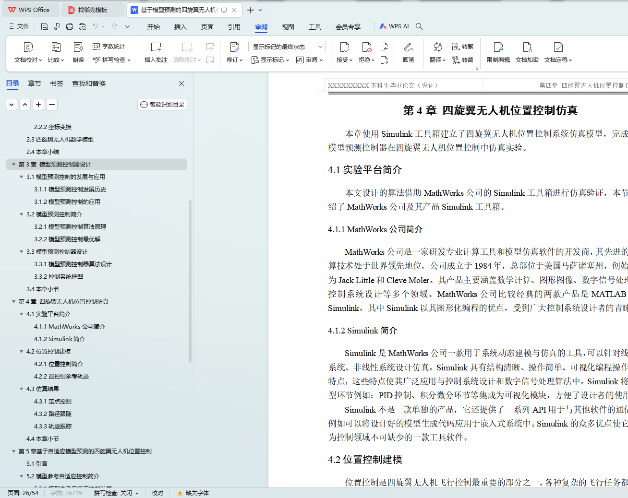The image size is (628, 498).
Task: Click the 页面: 26/54 page indicator
Action: 23,493
